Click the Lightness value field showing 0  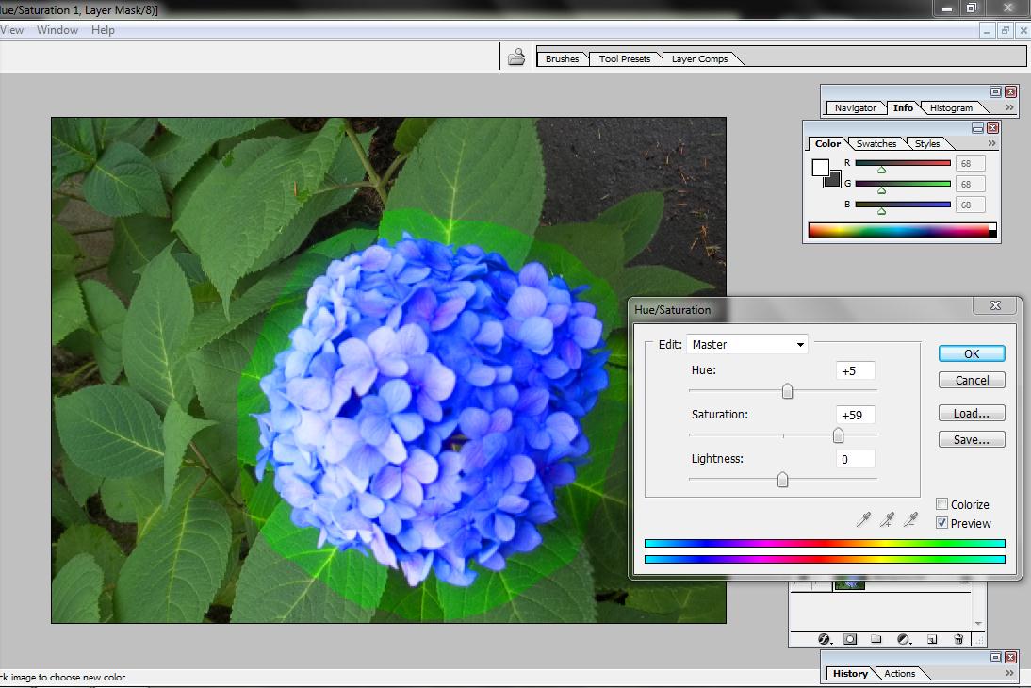coord(855,459)
